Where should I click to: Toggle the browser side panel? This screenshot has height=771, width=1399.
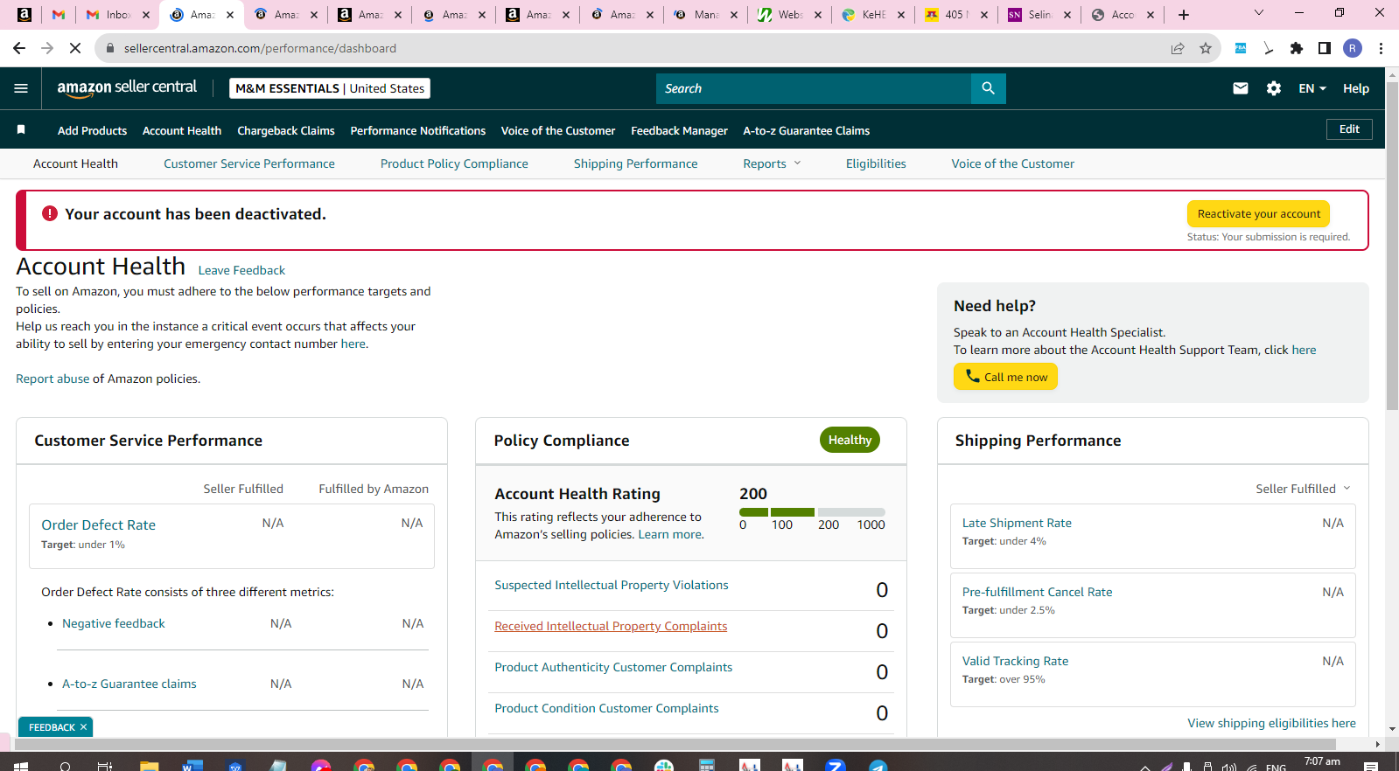[1325, 48]
